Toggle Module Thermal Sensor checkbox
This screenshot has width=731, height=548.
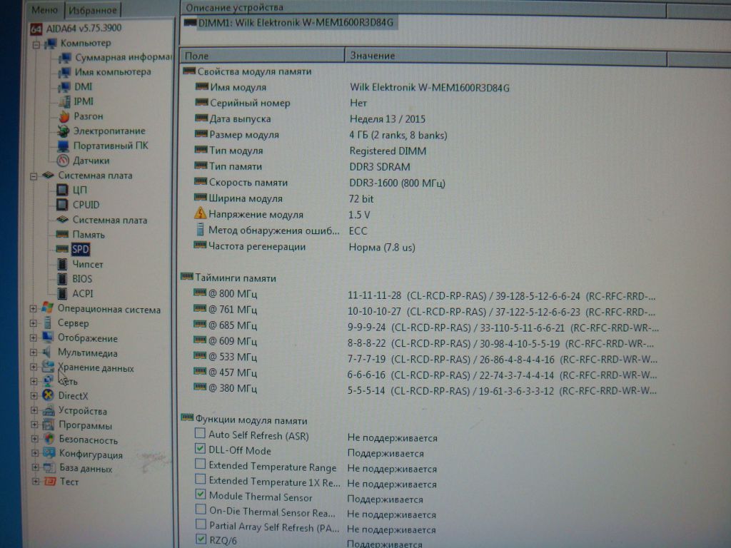(x=201, y=494)
